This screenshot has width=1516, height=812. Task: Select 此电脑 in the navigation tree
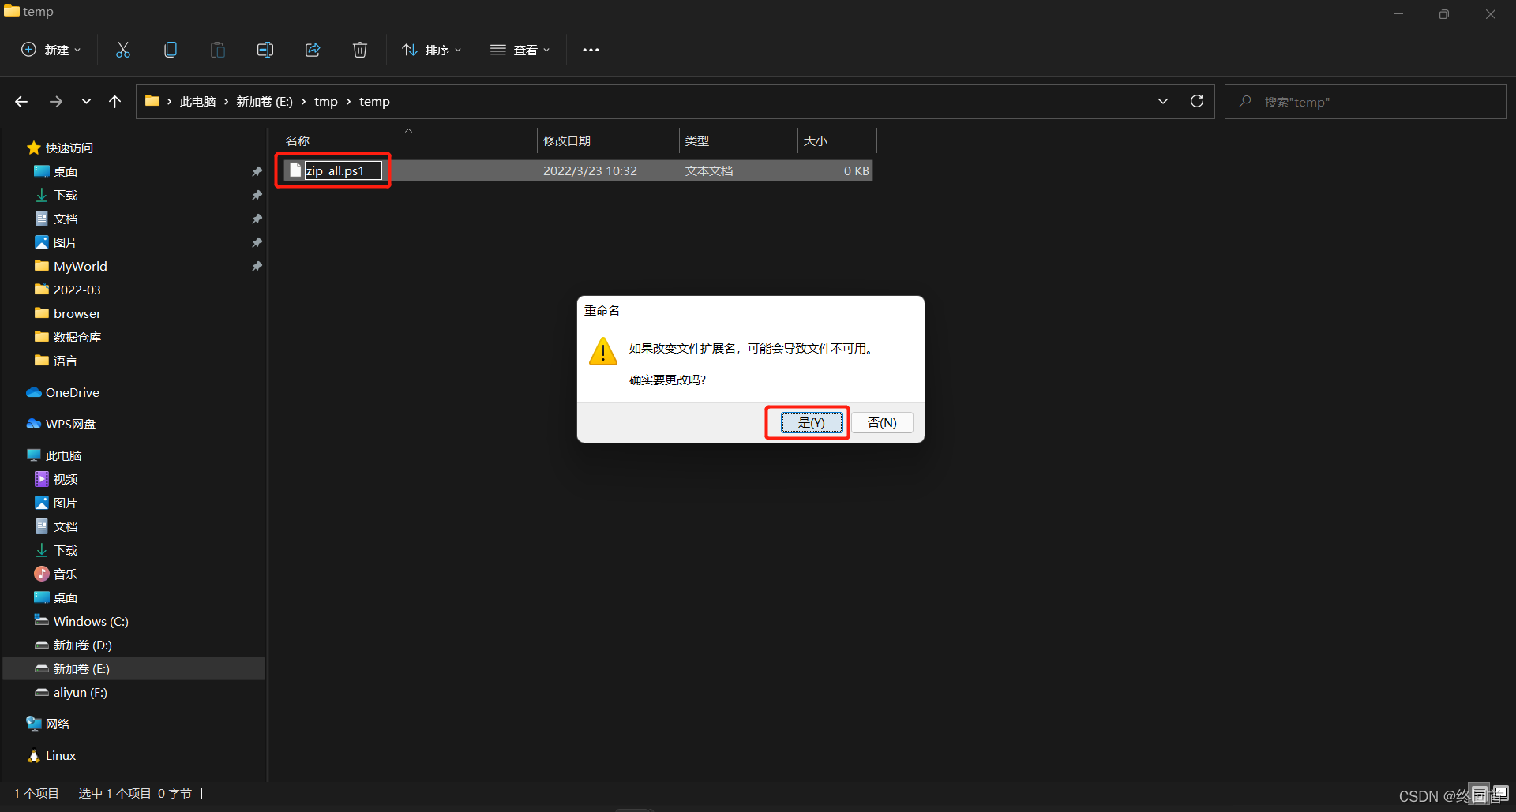point(63,455)
